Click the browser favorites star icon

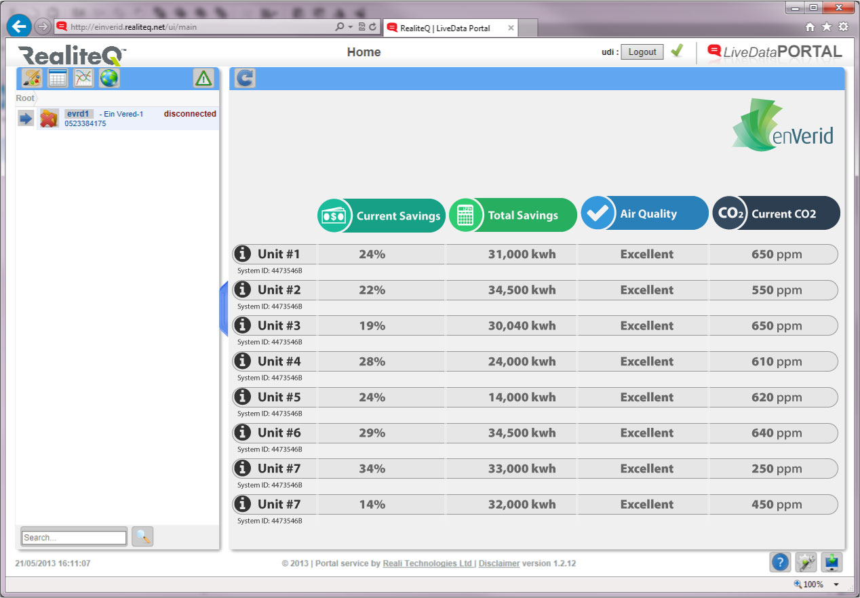826,27
